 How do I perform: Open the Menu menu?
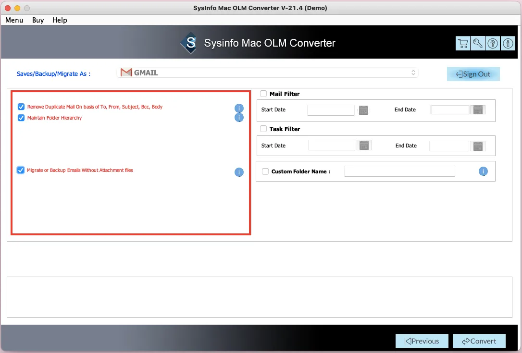14,20
